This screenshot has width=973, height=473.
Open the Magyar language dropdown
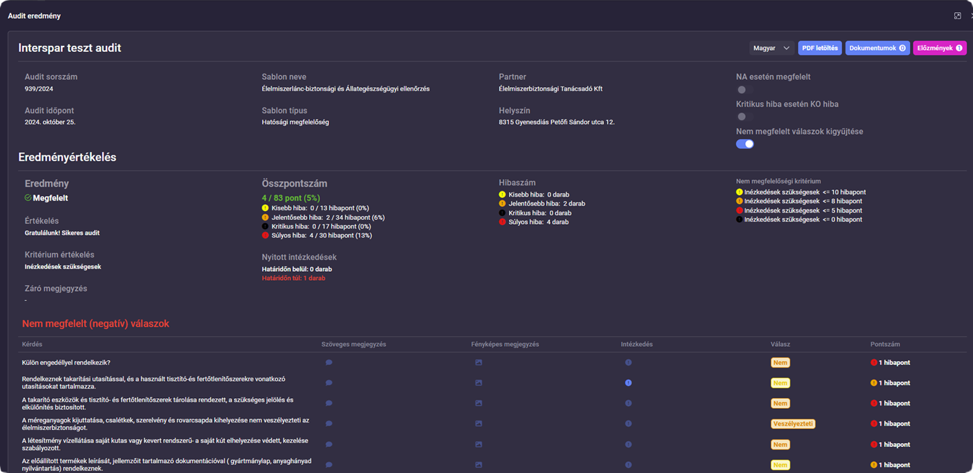(x=771, y=48)
